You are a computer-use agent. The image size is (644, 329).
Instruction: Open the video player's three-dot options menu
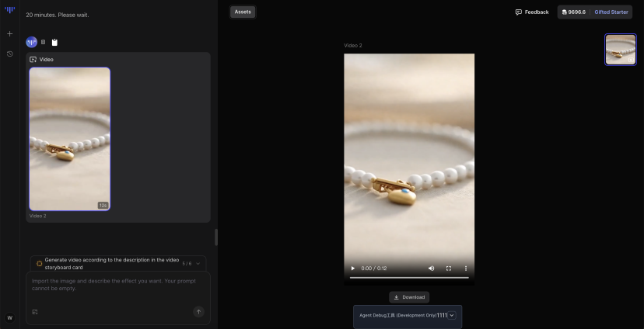click(x=466, y=268)
